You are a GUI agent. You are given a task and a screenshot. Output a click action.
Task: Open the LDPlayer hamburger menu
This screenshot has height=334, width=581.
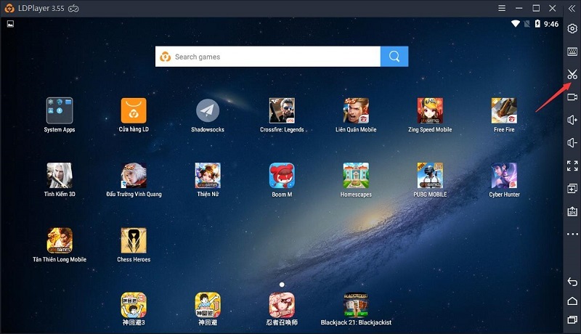502,8
